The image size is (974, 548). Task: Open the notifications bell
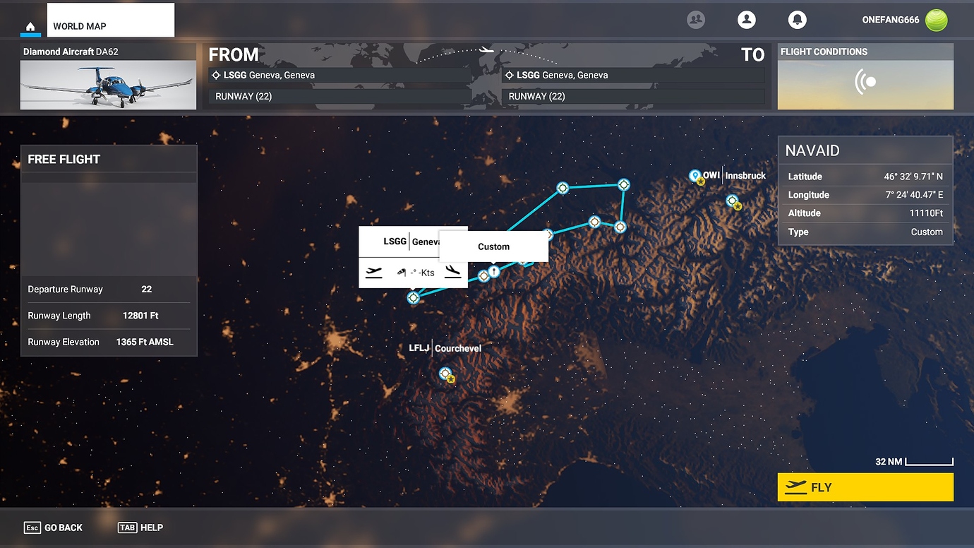click(x=798, y=20)
